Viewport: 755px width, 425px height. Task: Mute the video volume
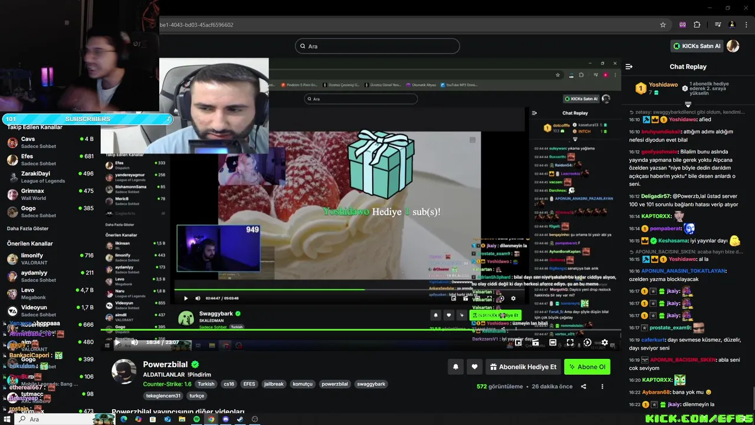click(x=134, y=342)
